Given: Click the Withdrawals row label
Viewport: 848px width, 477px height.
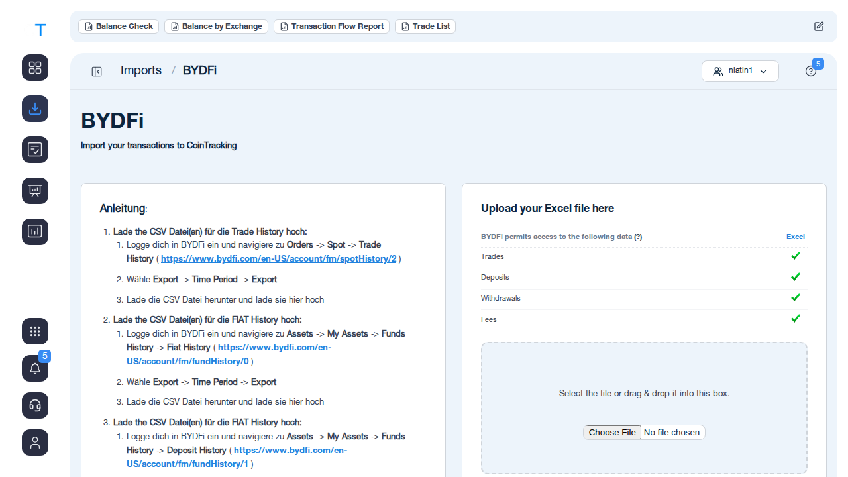Looking at the screenshot, I should pos(501,298).
